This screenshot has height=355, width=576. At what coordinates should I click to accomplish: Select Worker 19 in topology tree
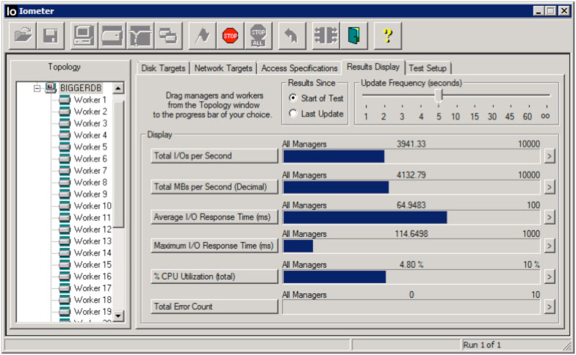93,311
